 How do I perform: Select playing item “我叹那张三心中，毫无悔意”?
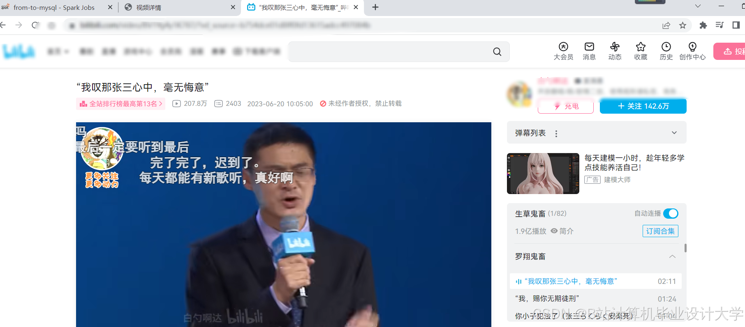pos(596,281)
